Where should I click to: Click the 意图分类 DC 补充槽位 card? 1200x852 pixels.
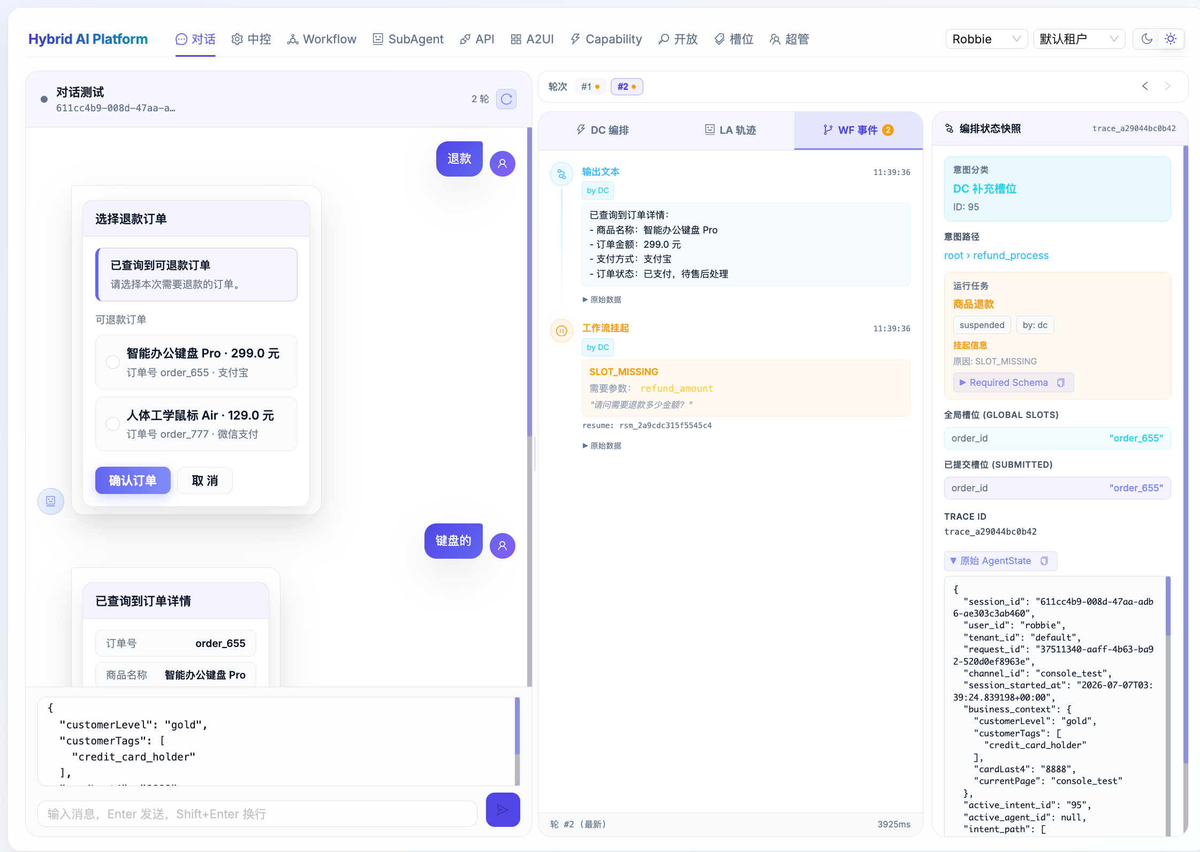pyautogui.click(x=1057, y=189)
